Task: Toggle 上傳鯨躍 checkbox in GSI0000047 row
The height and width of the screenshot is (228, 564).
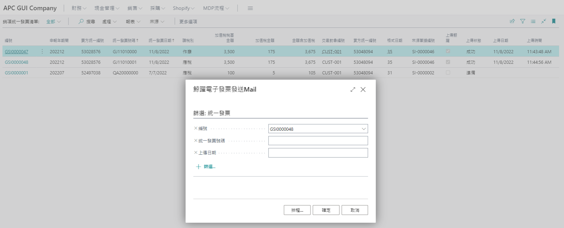Action: [x=448, y=51]
